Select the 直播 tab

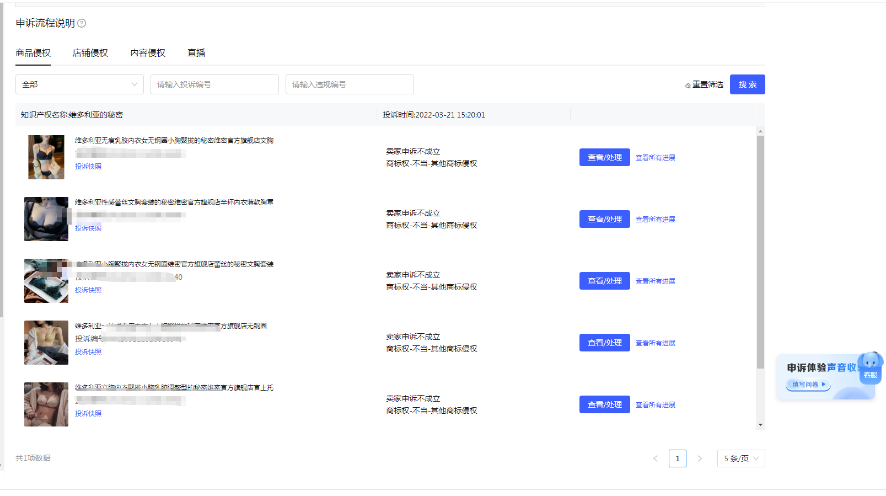coord(196,53)
